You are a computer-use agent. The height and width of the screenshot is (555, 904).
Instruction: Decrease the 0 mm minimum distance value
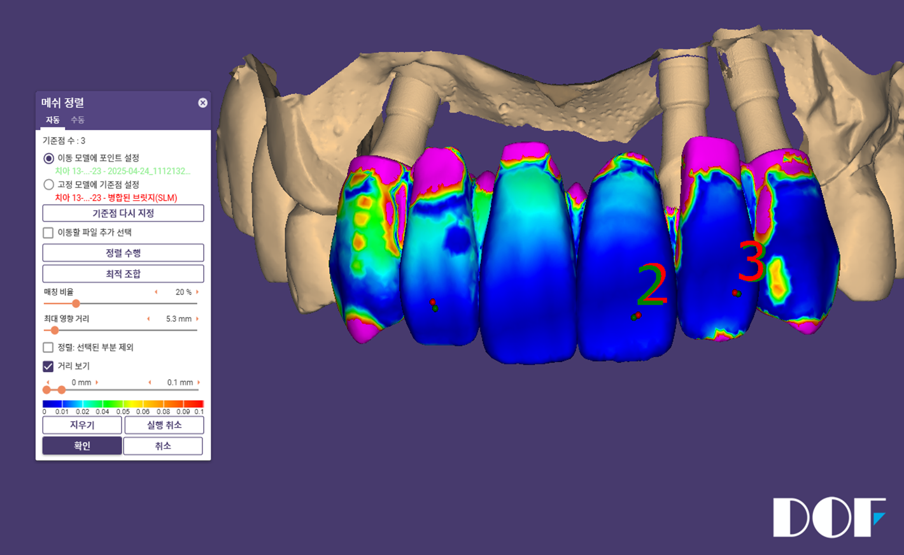(x=48, y=382)
